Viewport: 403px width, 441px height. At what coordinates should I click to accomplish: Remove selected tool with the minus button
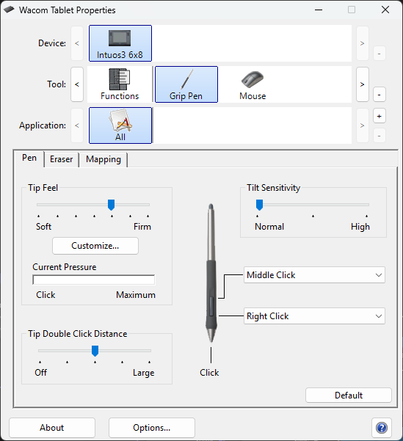click(379, 95)
